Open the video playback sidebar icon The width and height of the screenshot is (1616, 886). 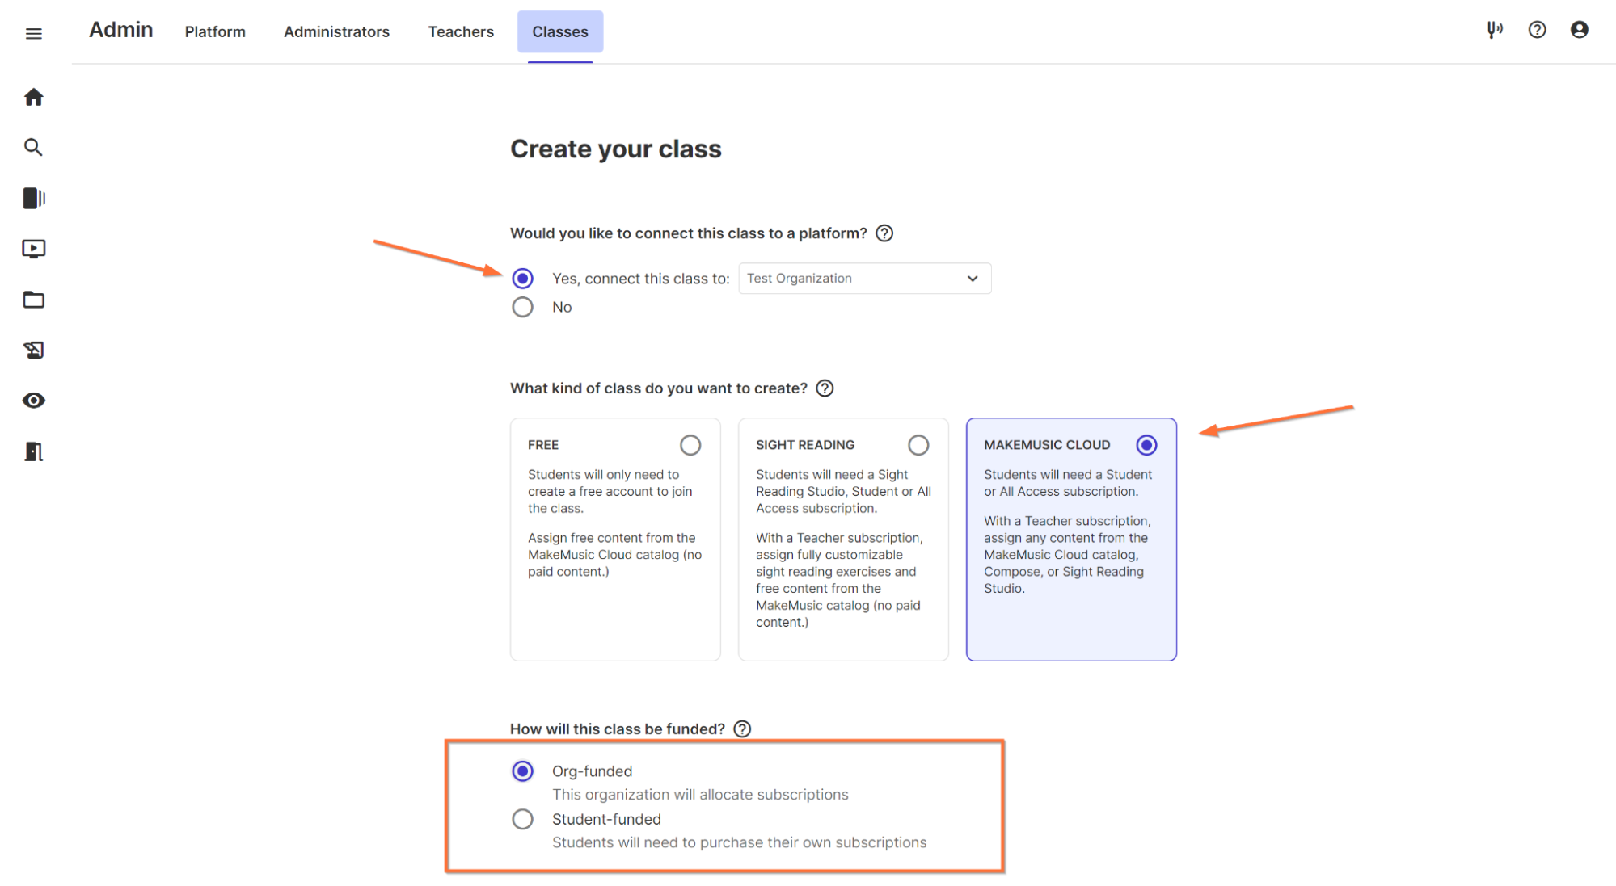coord(33,249)
